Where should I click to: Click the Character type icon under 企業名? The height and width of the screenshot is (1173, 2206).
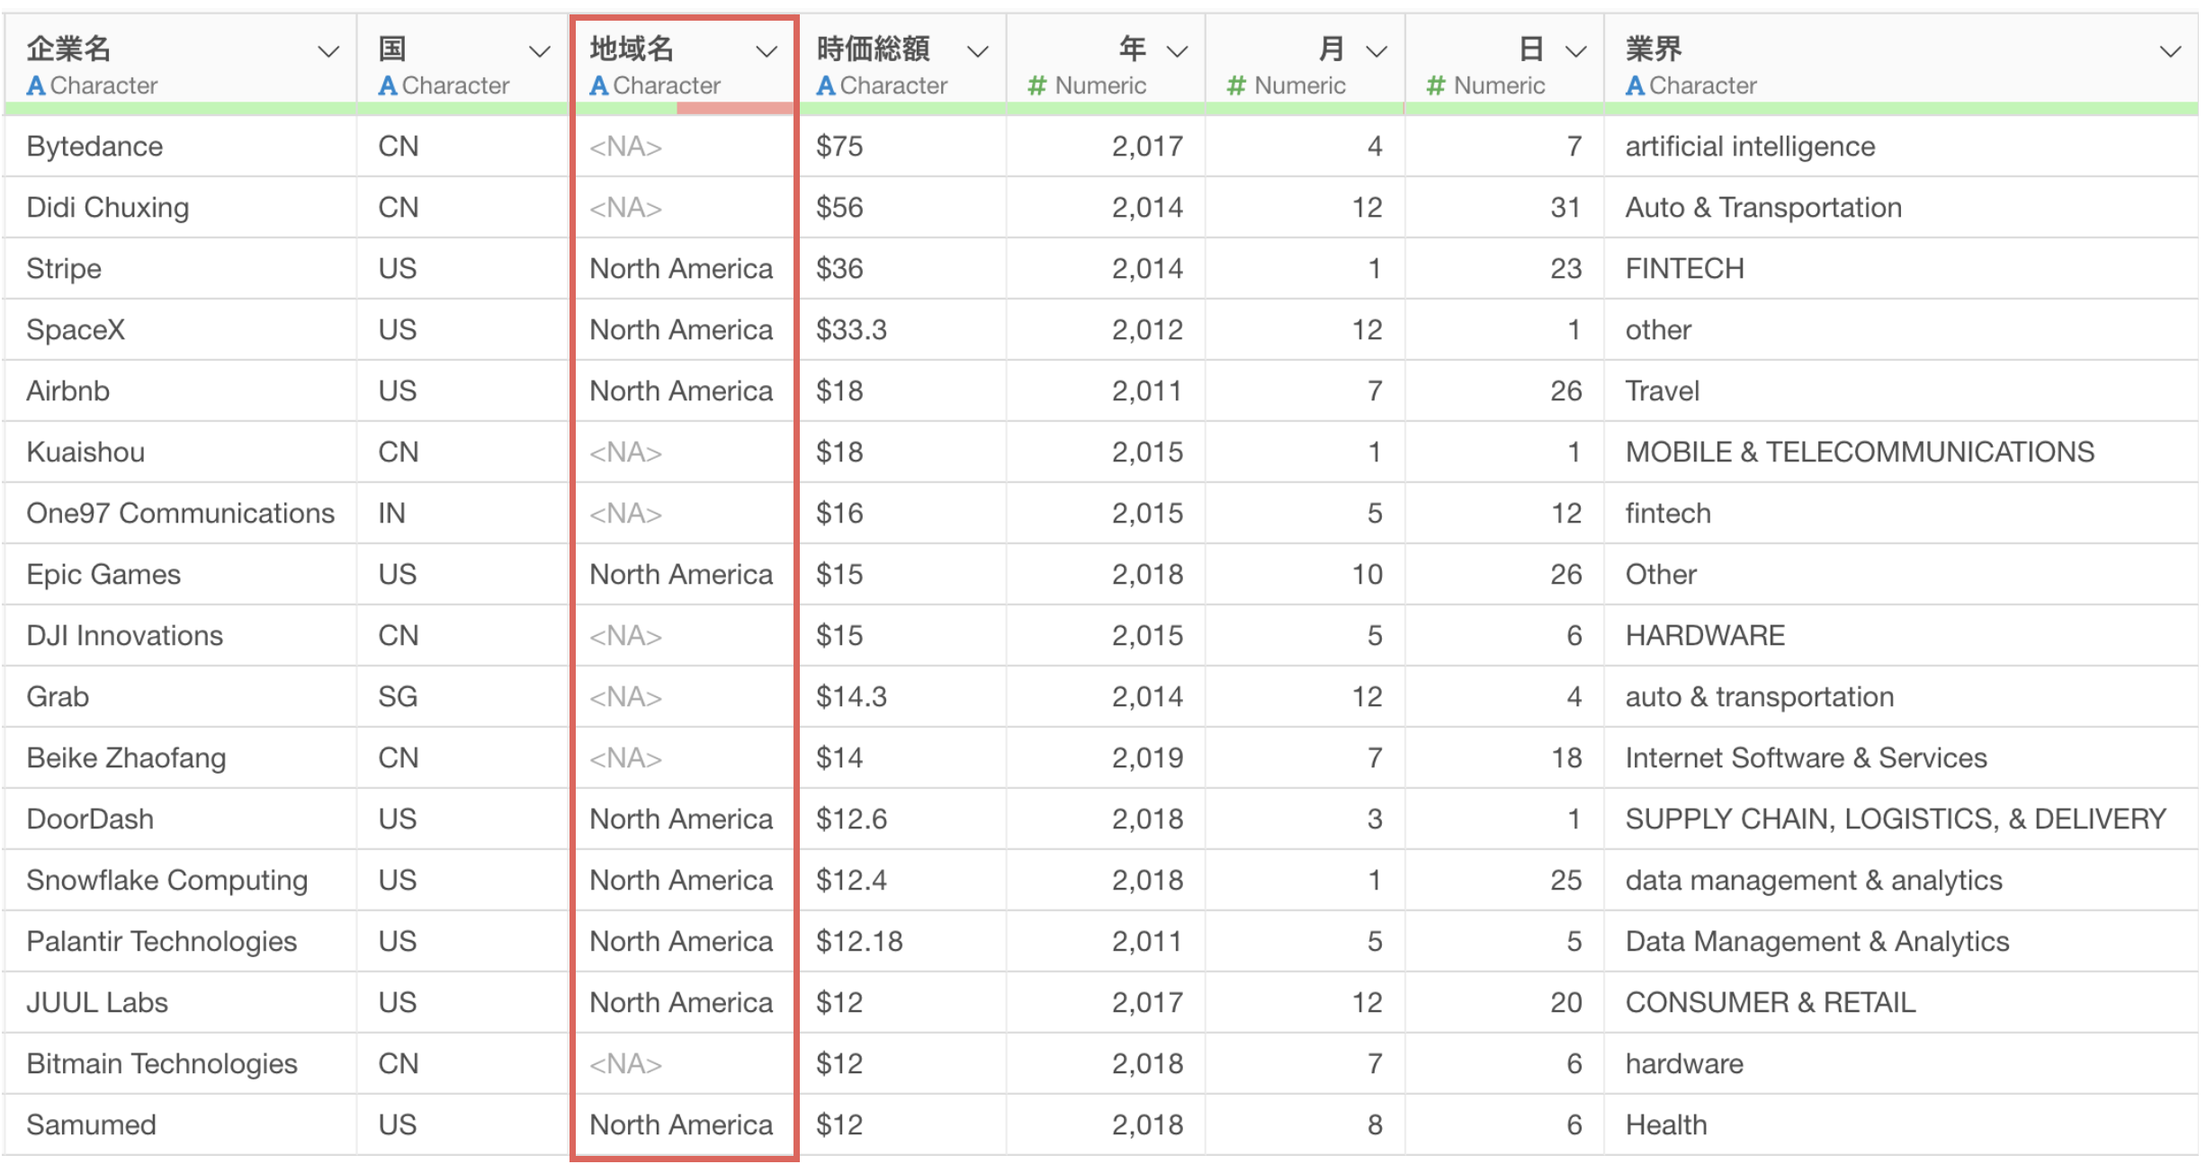pyautogui.click(x=36, y=85)
